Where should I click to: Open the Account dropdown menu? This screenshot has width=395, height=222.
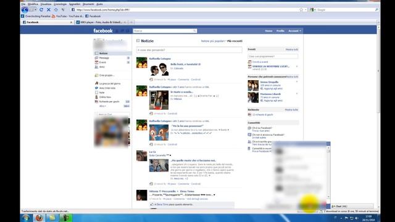[x=294, y=31]
